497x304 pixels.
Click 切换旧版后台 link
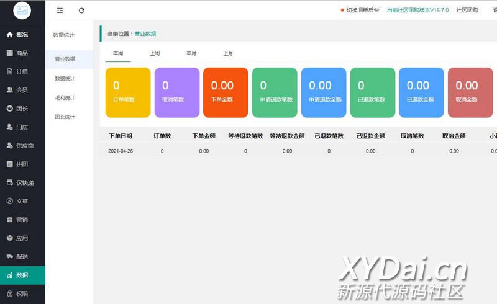tap(363, 10)
